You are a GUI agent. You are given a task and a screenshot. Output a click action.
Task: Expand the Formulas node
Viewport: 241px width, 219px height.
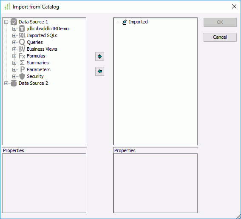pyautogui.click(x=14, y=56)
